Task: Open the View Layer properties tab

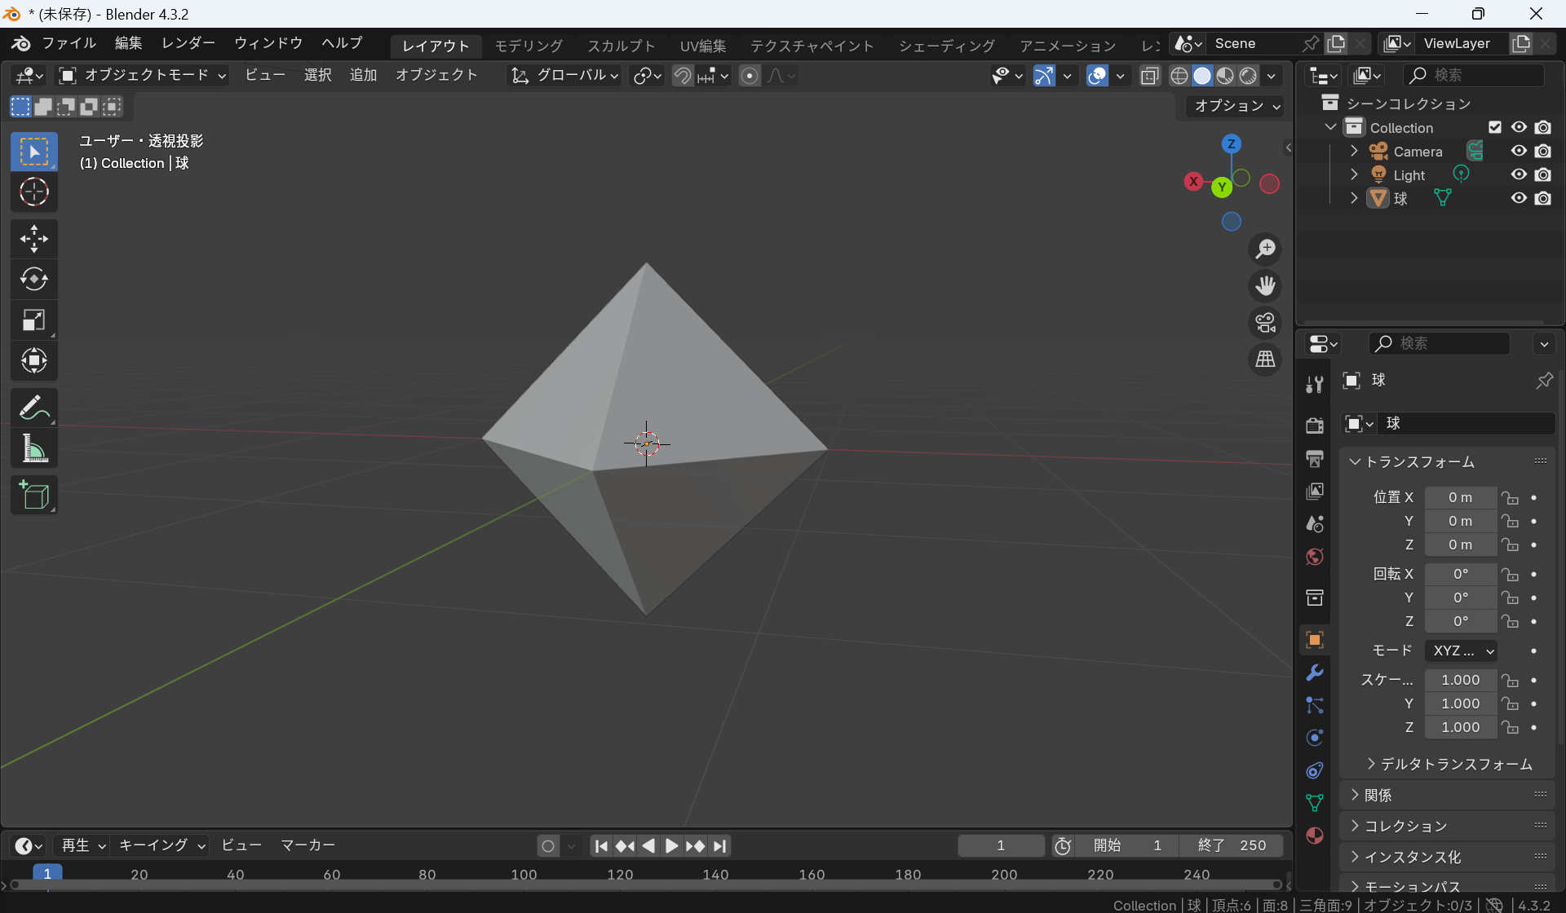Action: point(1314,491)
